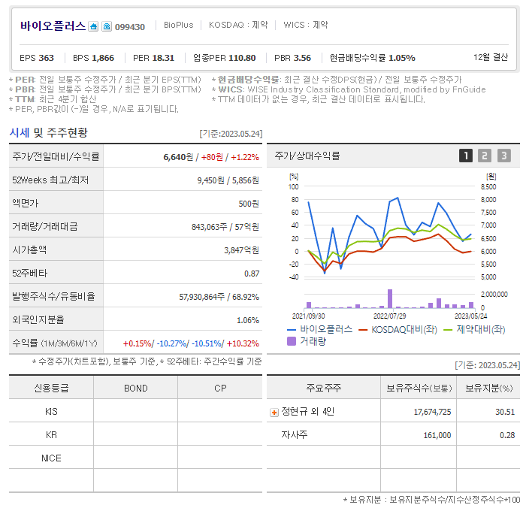This screenshot has width=526, height=508.
Task: Select the 57,930,864주 / 68.92% value
Action: pos(219,297)
